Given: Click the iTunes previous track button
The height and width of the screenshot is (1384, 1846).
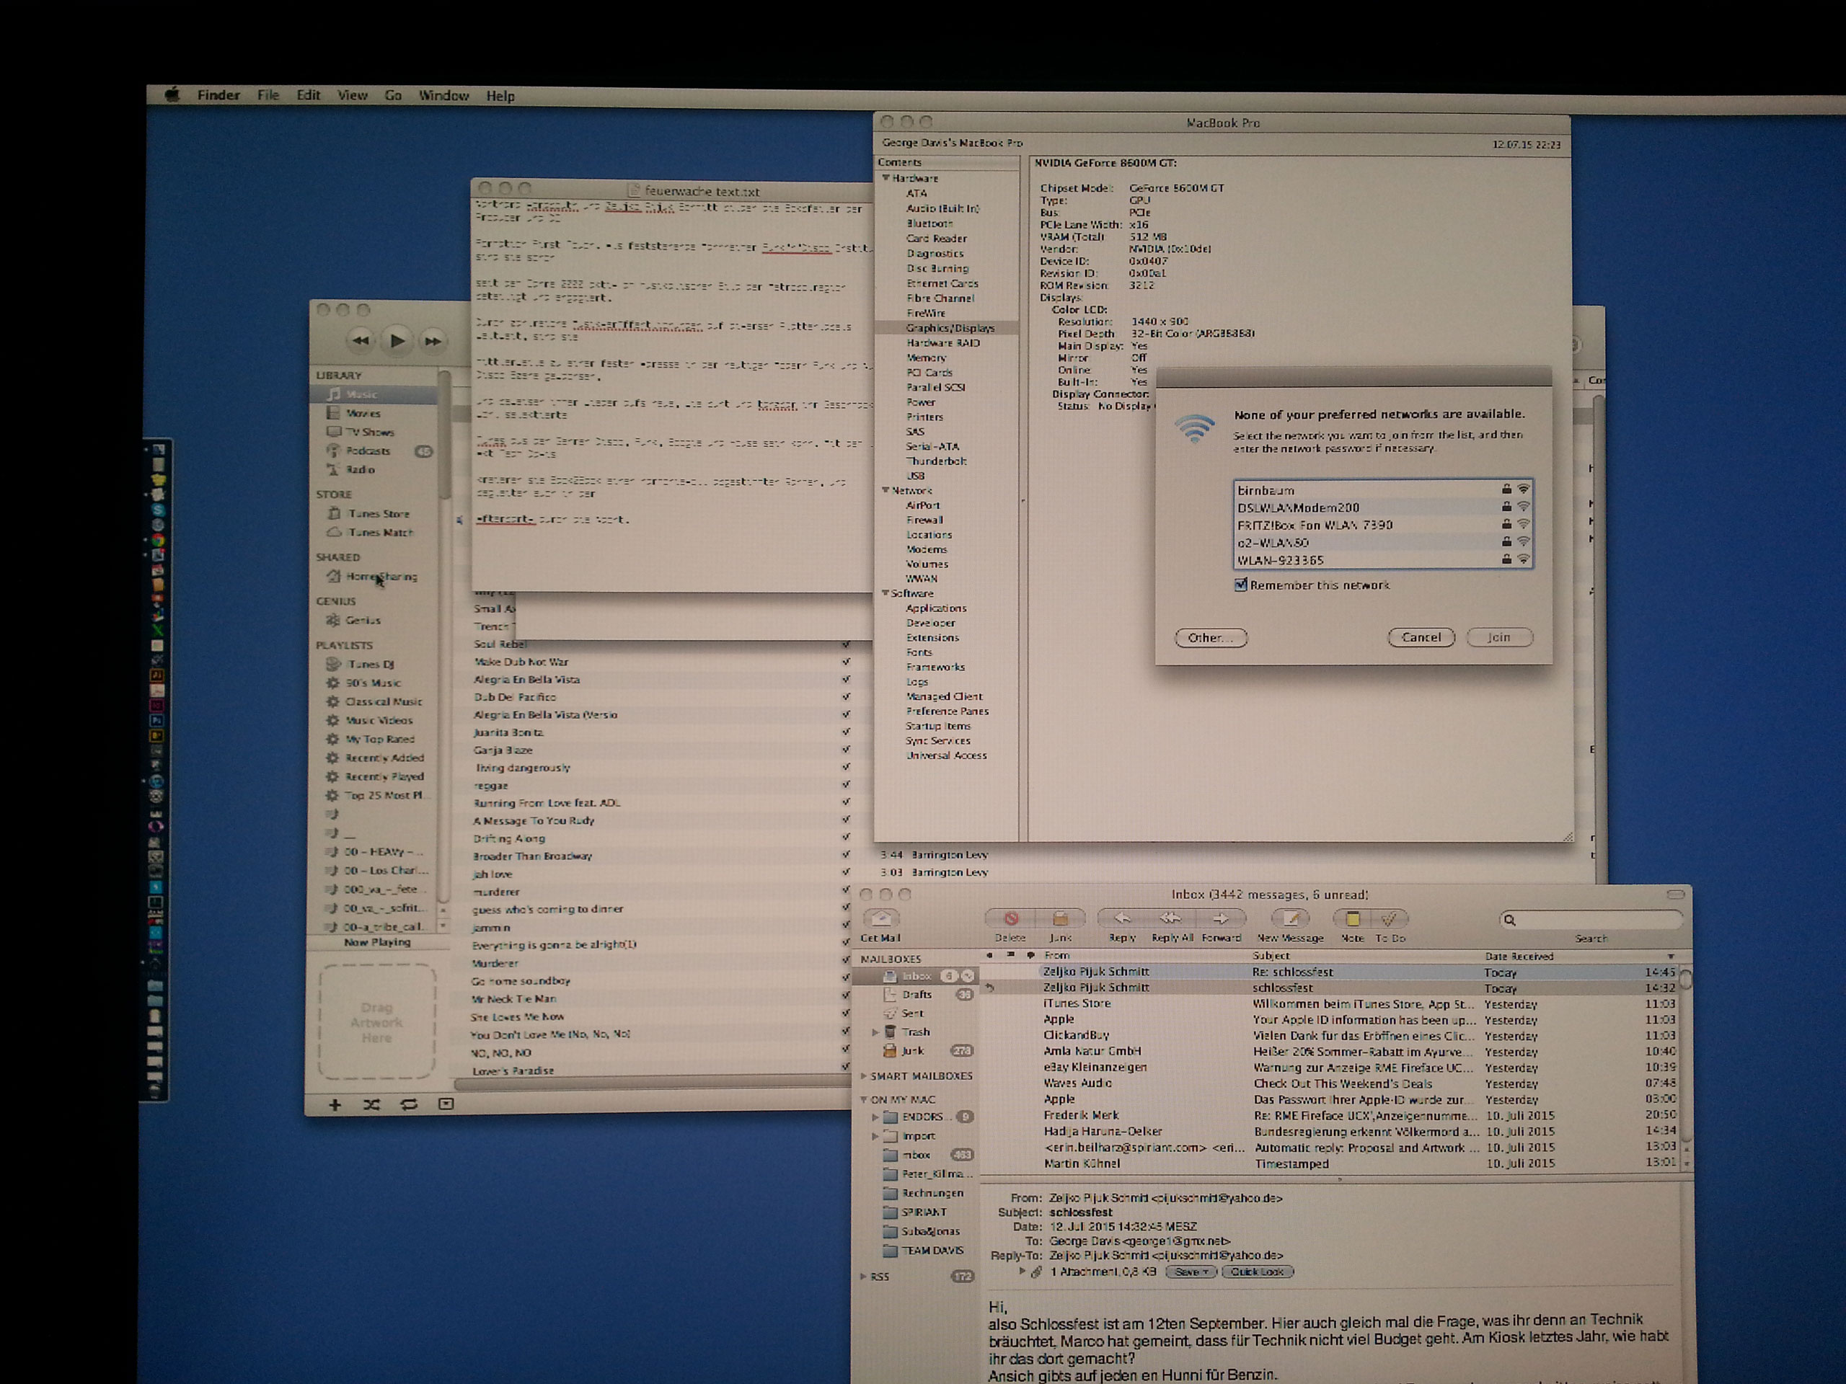Looking at the screenshot, I should (x=361, y=340).
